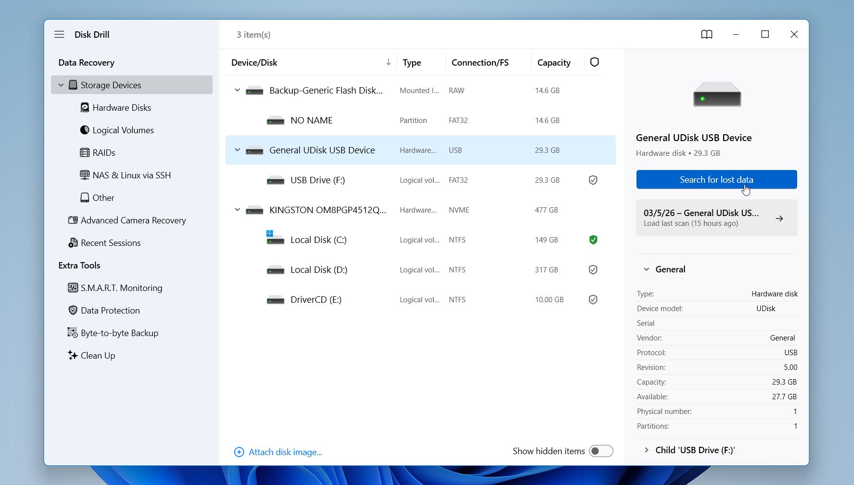Screen dimensions: 854x485
Task: Open Byte-to-byte Backup tool
Action: [x=119, y=333]
